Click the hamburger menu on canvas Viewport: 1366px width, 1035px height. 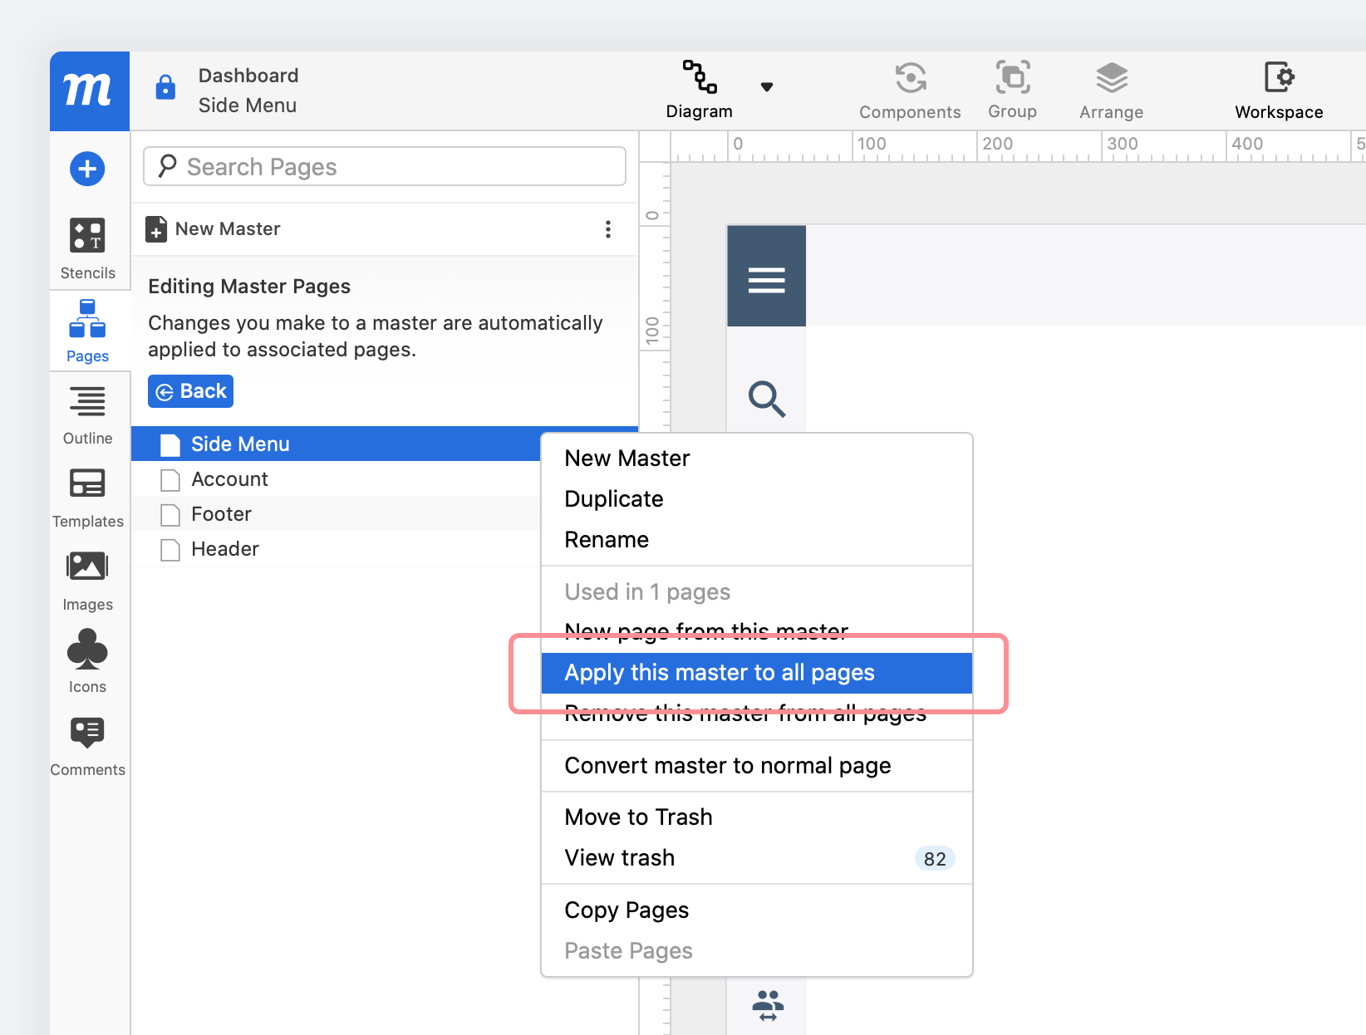click(x=766, y=281)
